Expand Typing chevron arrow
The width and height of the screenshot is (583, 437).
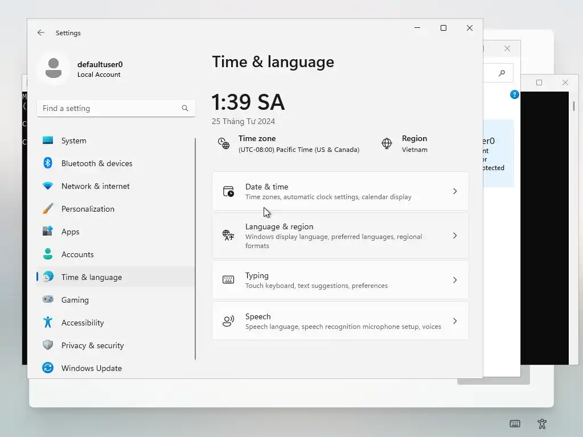[455, 280]
